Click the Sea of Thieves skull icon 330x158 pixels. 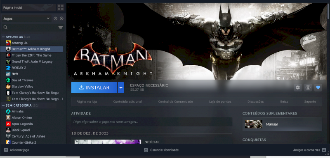tap(8, 80)
